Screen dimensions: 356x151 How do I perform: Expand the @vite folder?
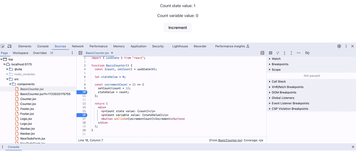(x=7, y=69)
